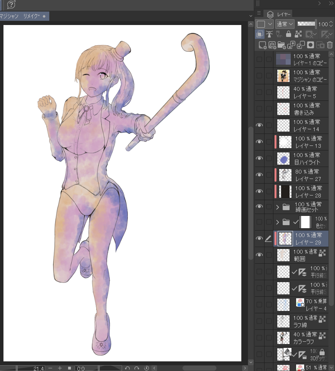Click the fit-to-screen square button
This screenshot has height=371, width=335.
click(x=69, y=368)
